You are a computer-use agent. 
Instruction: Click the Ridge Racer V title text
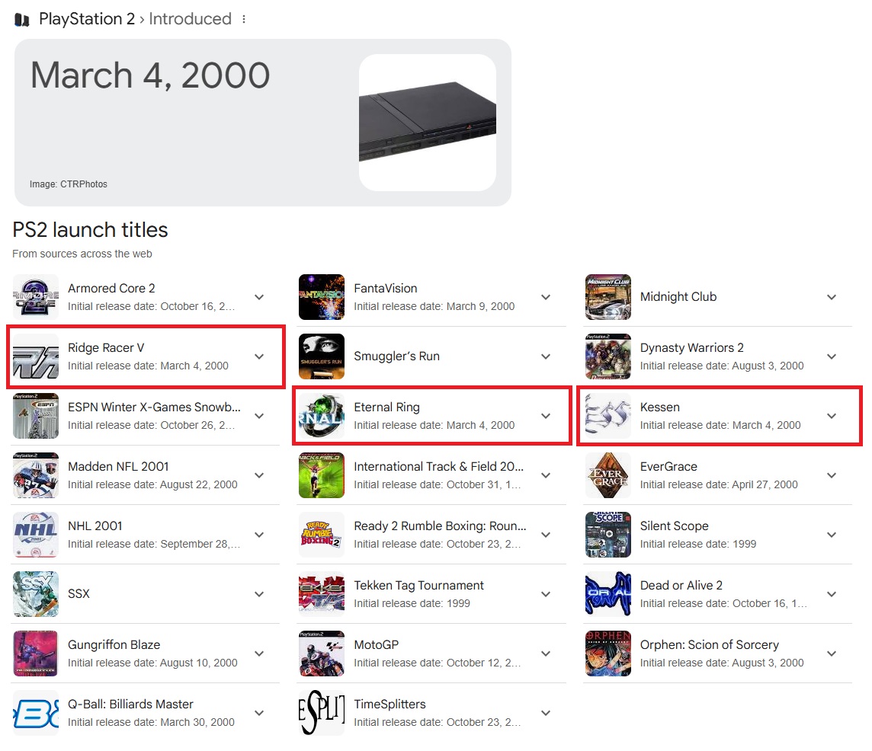click(x=106, y=348)
